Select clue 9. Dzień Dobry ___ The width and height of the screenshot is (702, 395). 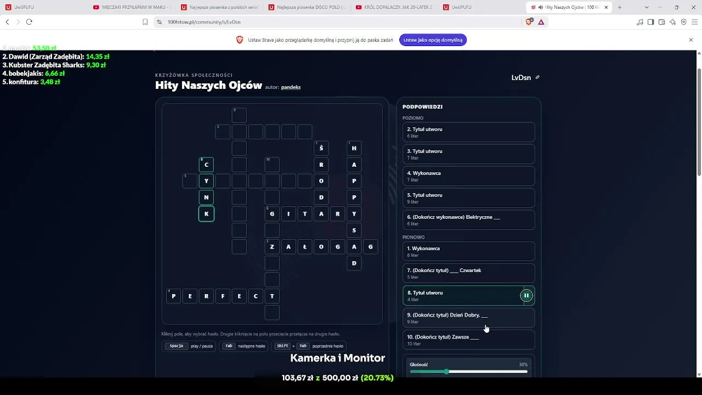pos(468,318)
